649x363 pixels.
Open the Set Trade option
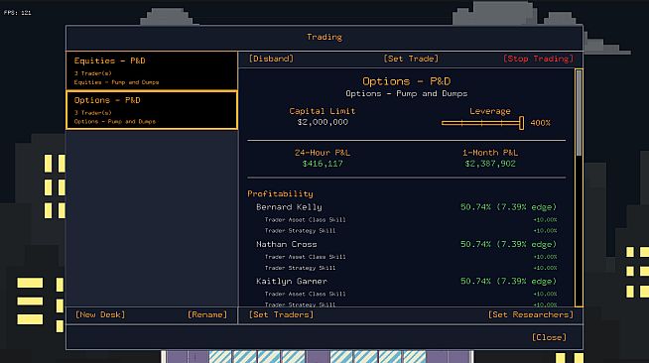pyautogui.click(x=411, y=59)
